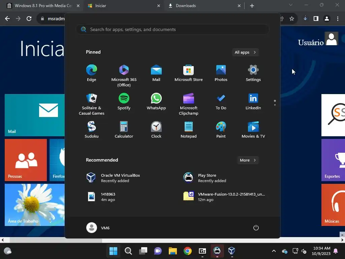Expand the All apps list
This screenshot has height=259, width=345.
click(x=245, y=52)
